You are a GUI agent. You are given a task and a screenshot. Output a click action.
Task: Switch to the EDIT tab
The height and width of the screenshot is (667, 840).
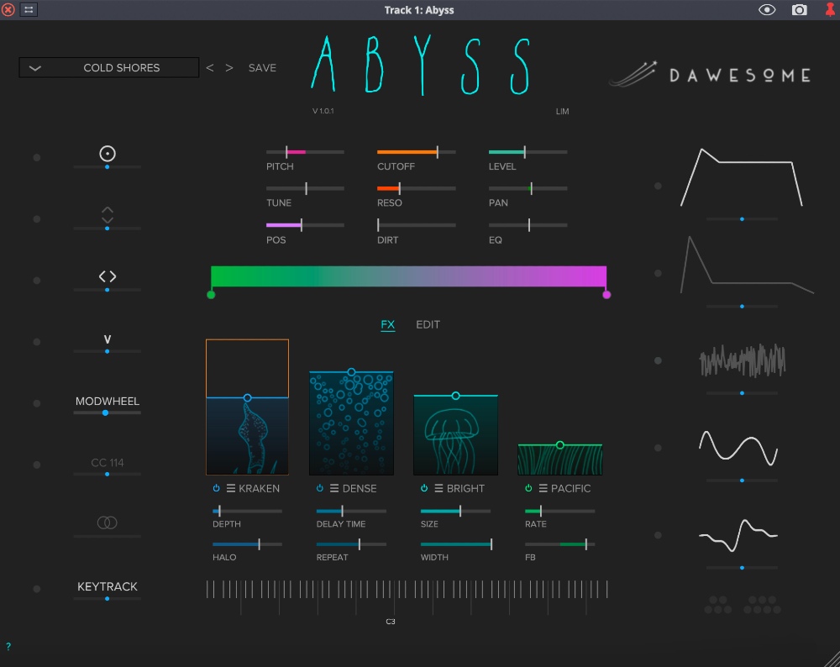428,324
